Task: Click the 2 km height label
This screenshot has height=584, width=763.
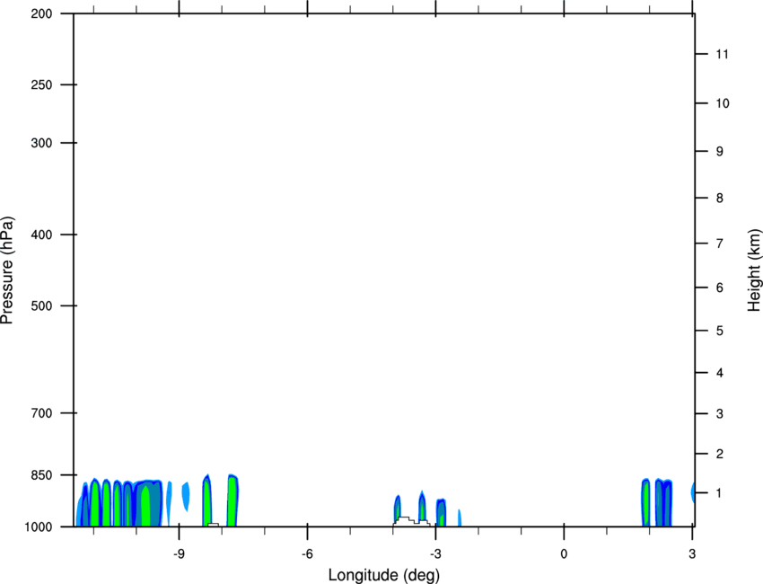Action: 720,454
